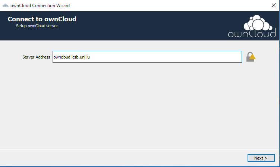Screen dimensions: 280x167
Task: Click the owncloud.lcsb.uni.lu text
Action: [72, 57]
